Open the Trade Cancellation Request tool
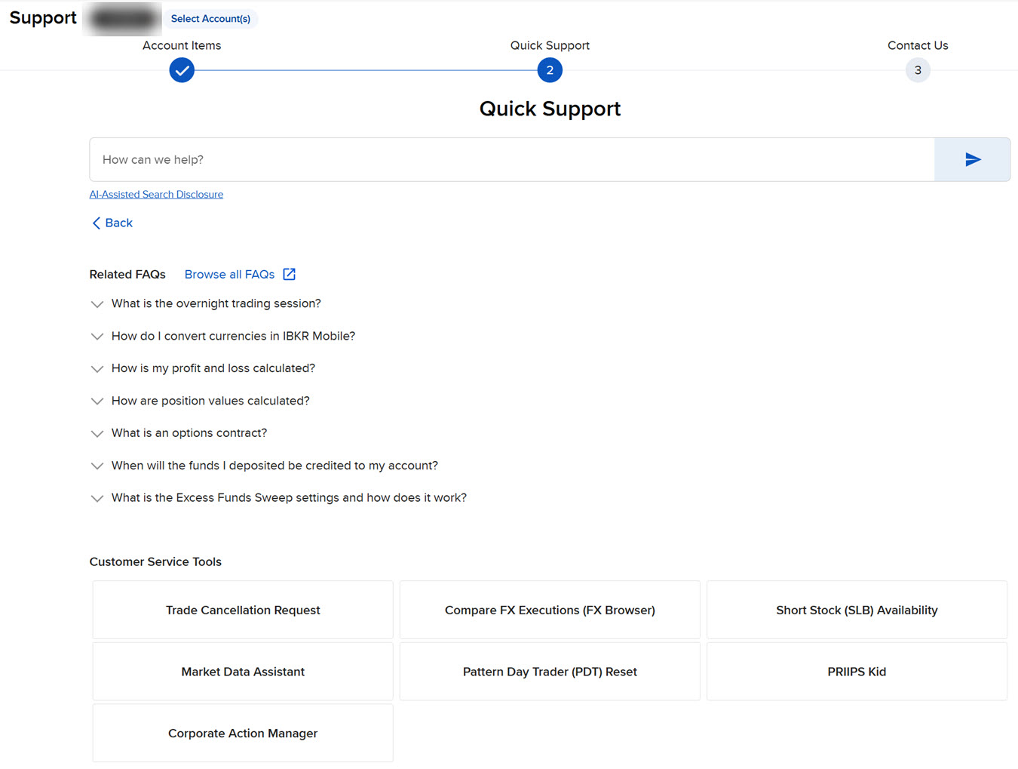 point(242,610)
